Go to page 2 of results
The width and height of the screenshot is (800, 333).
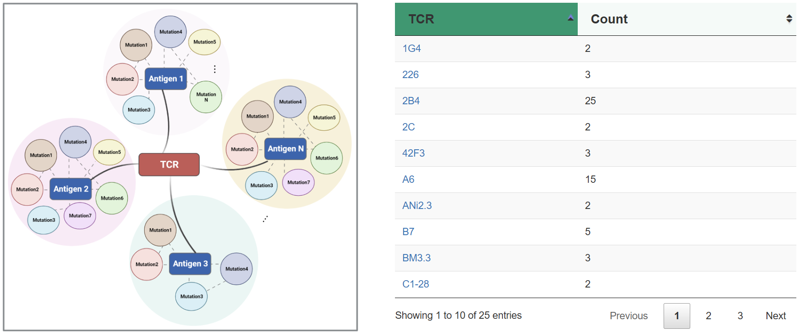click(x=708, y=316)
